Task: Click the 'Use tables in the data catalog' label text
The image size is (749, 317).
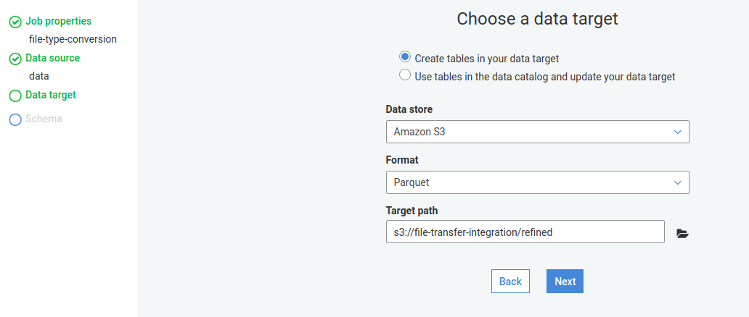Action: point(544,76)
